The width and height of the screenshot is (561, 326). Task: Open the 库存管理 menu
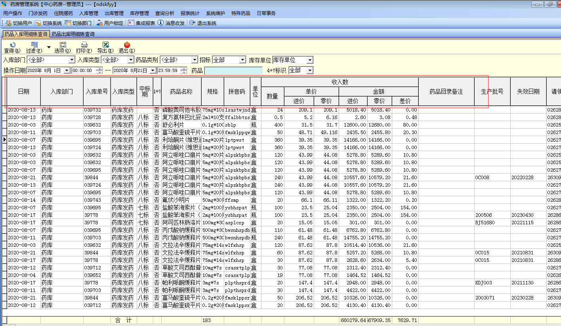tap(139, 13)
